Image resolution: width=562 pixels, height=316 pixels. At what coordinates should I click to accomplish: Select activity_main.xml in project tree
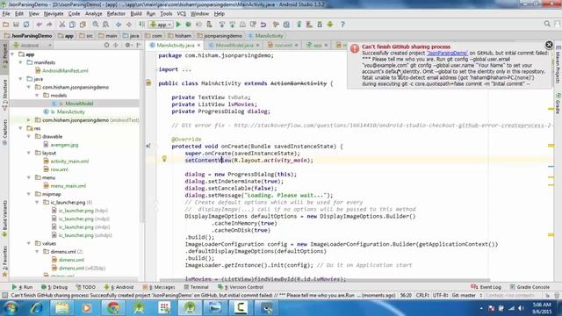tap(69, 162)
